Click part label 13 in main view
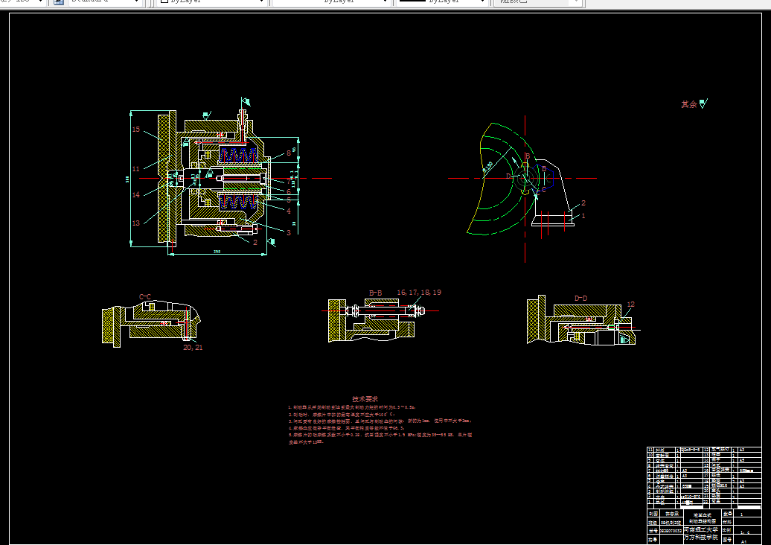 coord(136,223)
